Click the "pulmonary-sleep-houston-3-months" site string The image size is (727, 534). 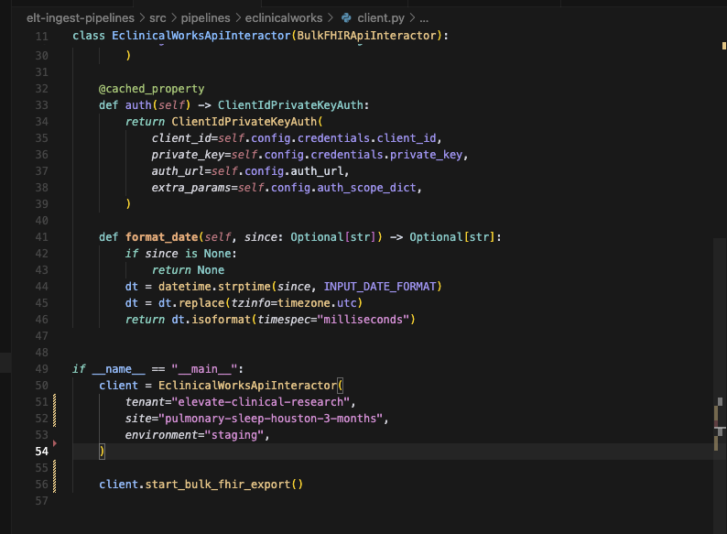pos(271,419)
